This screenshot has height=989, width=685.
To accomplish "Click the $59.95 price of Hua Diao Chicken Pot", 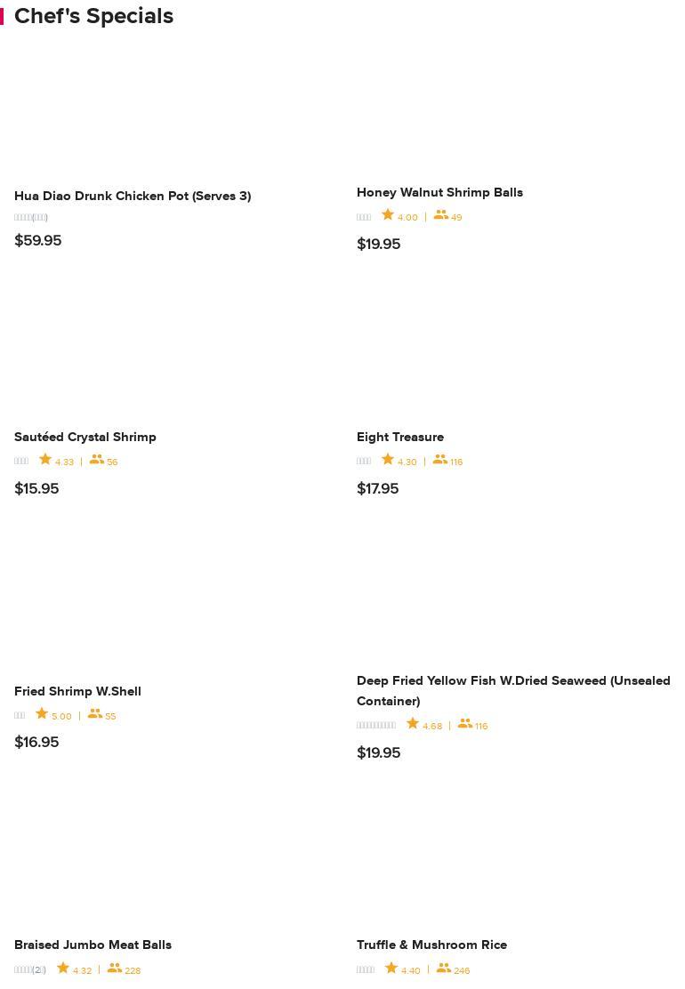I will (x=38, y=240).
